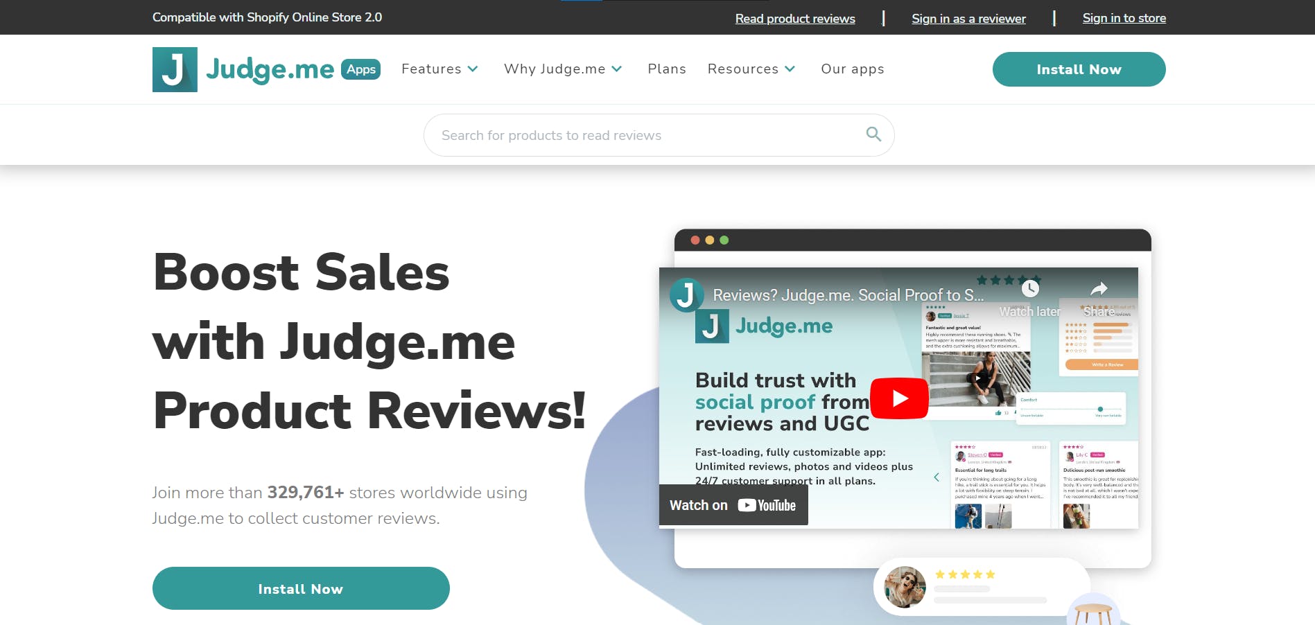Open the Our apps menu item
Image resolution: width=1315 pixels, height=625 pixels.
(x=853, y=69)
